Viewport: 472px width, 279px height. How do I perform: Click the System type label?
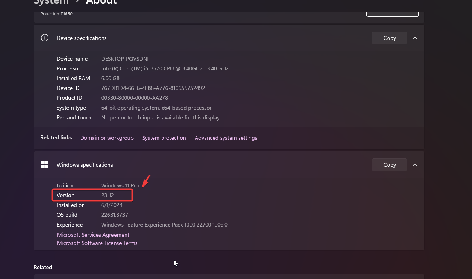[71, 108]
